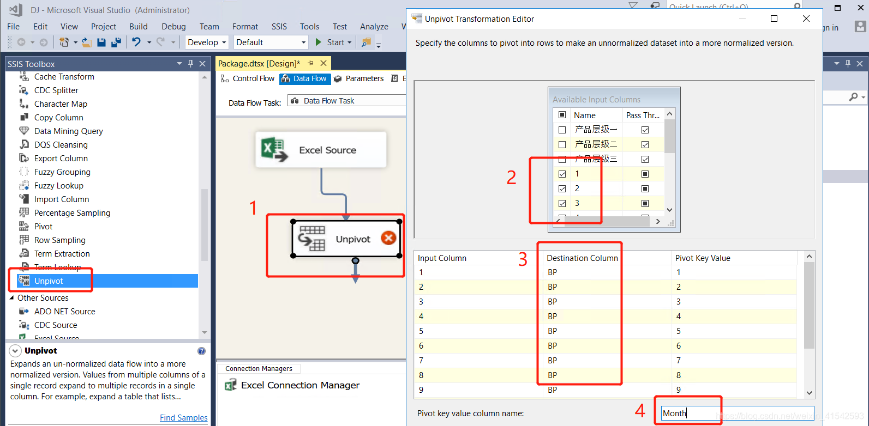Select the Pivot toolbox item icon
Image resolution: width=869 pixels, height=426 pixels.
(x=24, y=226)
